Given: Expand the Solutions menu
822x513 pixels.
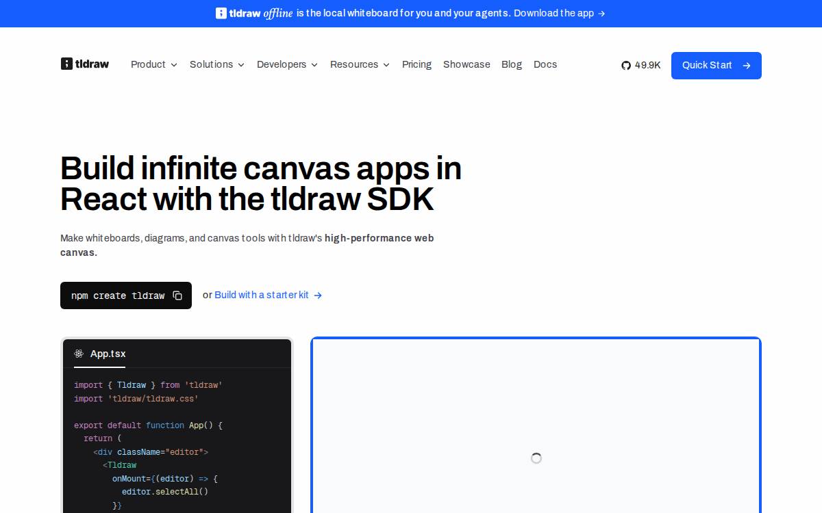Looking at the screenshot, I should point(217,64).
